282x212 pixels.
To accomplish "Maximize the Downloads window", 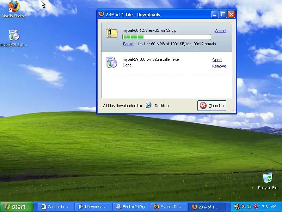I will 223,14.
